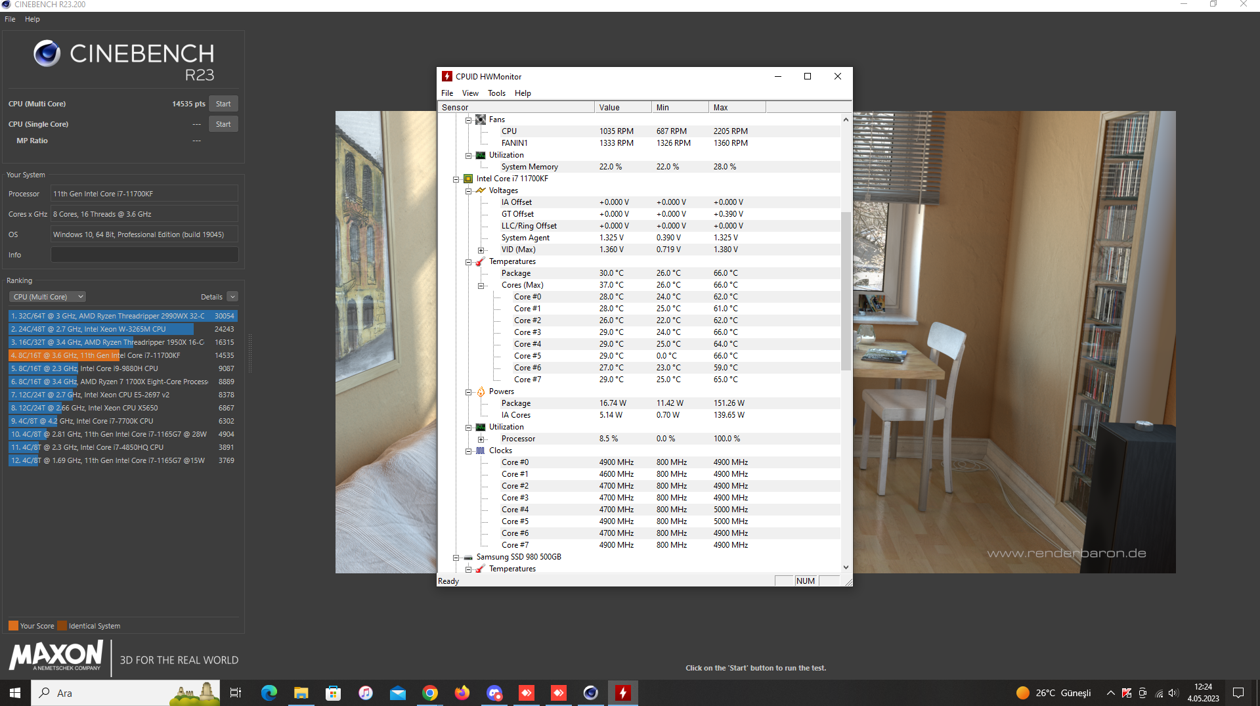Click the Max column header
1260x706 pixels.
tap(737, 107)
